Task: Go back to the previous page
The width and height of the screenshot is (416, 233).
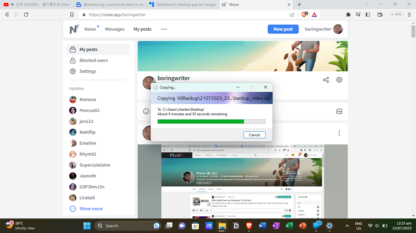Action: (x=7, y=15)
